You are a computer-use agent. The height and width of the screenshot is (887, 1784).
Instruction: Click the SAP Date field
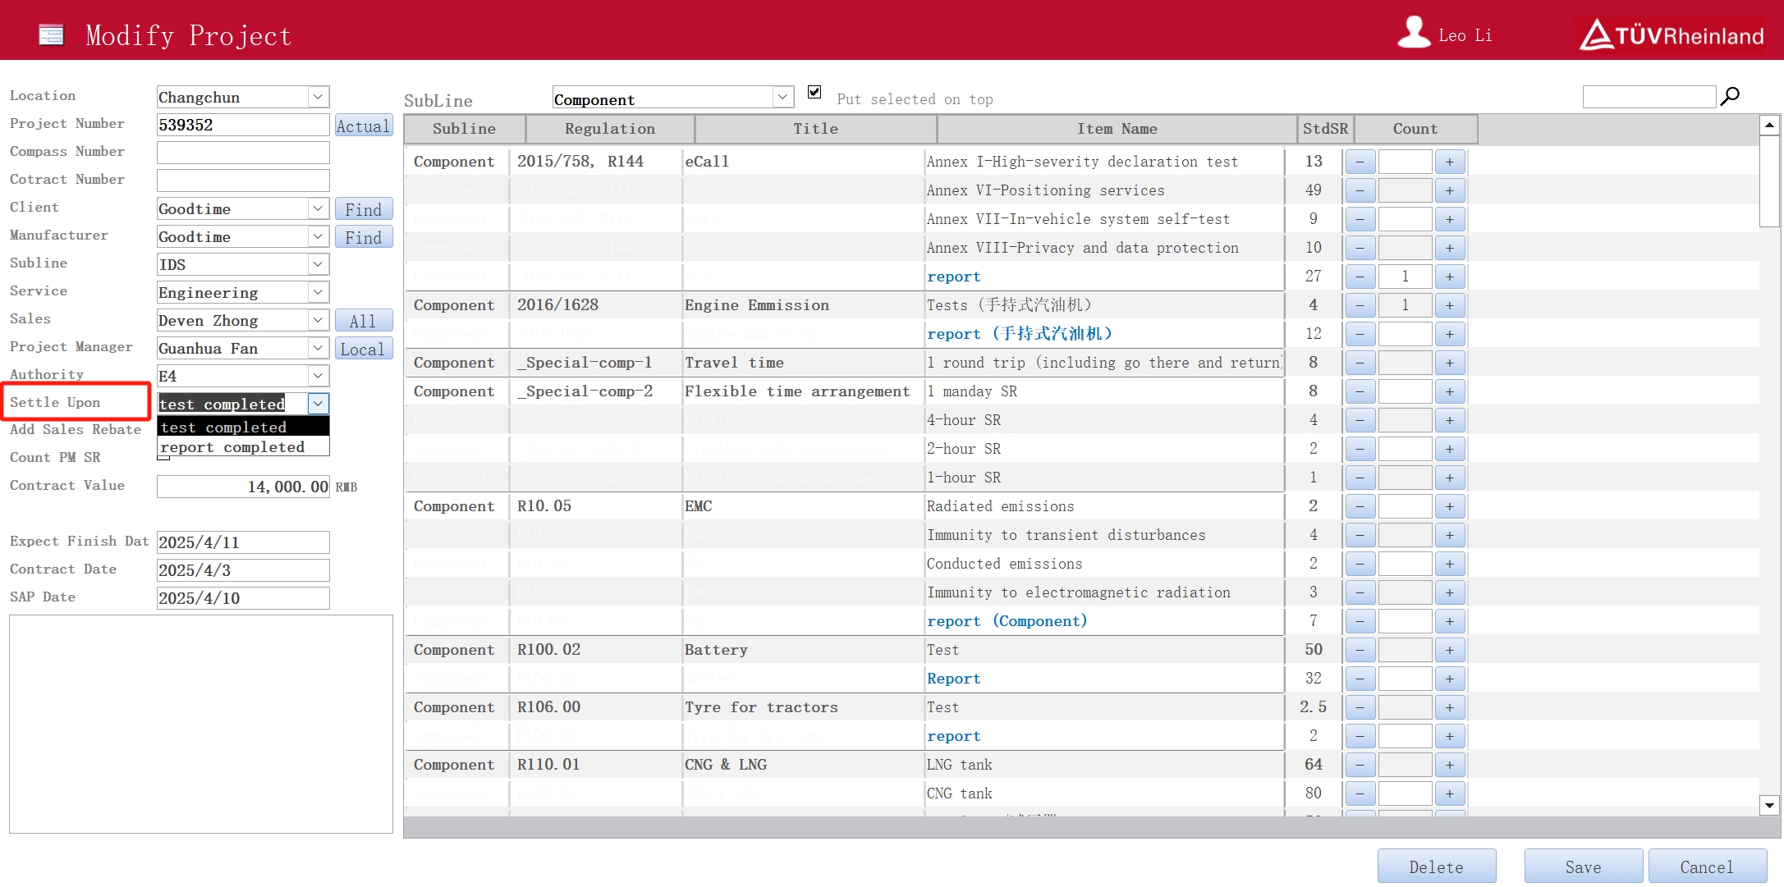tap(243, 598)
